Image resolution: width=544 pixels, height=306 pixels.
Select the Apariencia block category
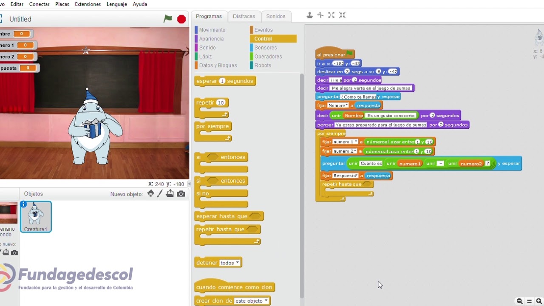[x=211, y=39]
